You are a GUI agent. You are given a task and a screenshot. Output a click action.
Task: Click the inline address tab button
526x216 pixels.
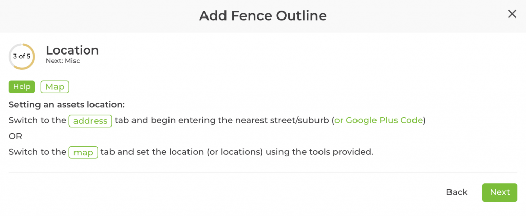[x=90, y=121]
